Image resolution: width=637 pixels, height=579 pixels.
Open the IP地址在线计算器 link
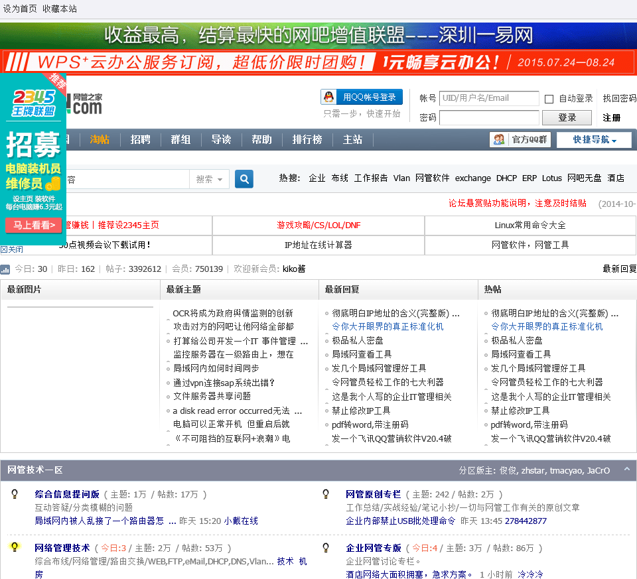318,245
